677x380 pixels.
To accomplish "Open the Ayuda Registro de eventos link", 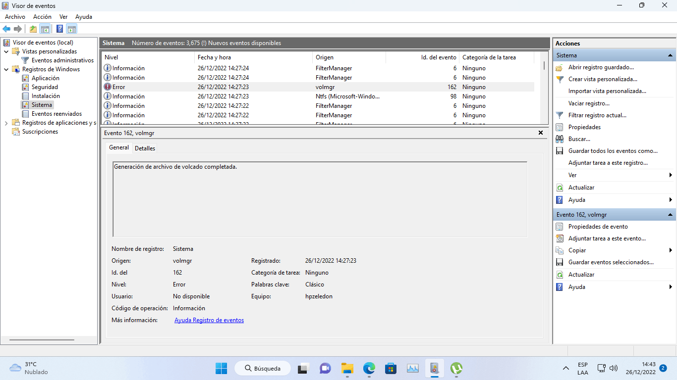I will click(209, 320).
